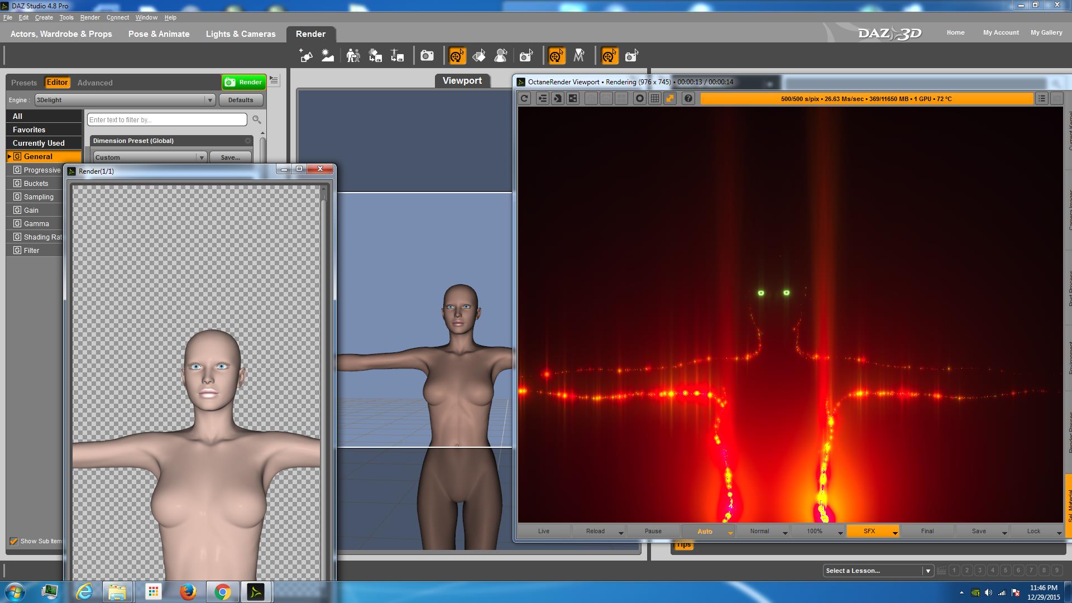Toggle the SFX button in Octane viewport
The width and height of the screenshot is (1072, 603).
click(x=869, y=531)
